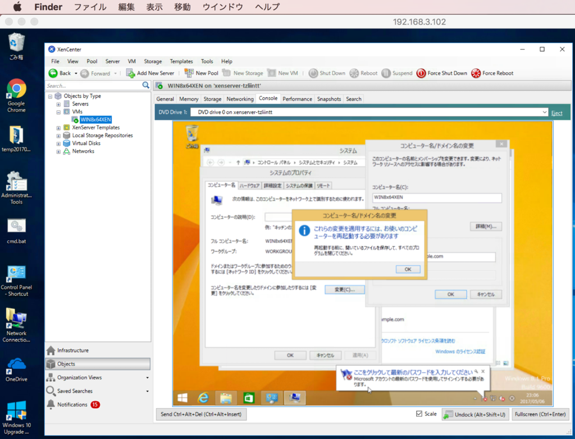The image size is (575, 439).
Task: Expand XenServer Templates tree node
Action: coord(58,128)
